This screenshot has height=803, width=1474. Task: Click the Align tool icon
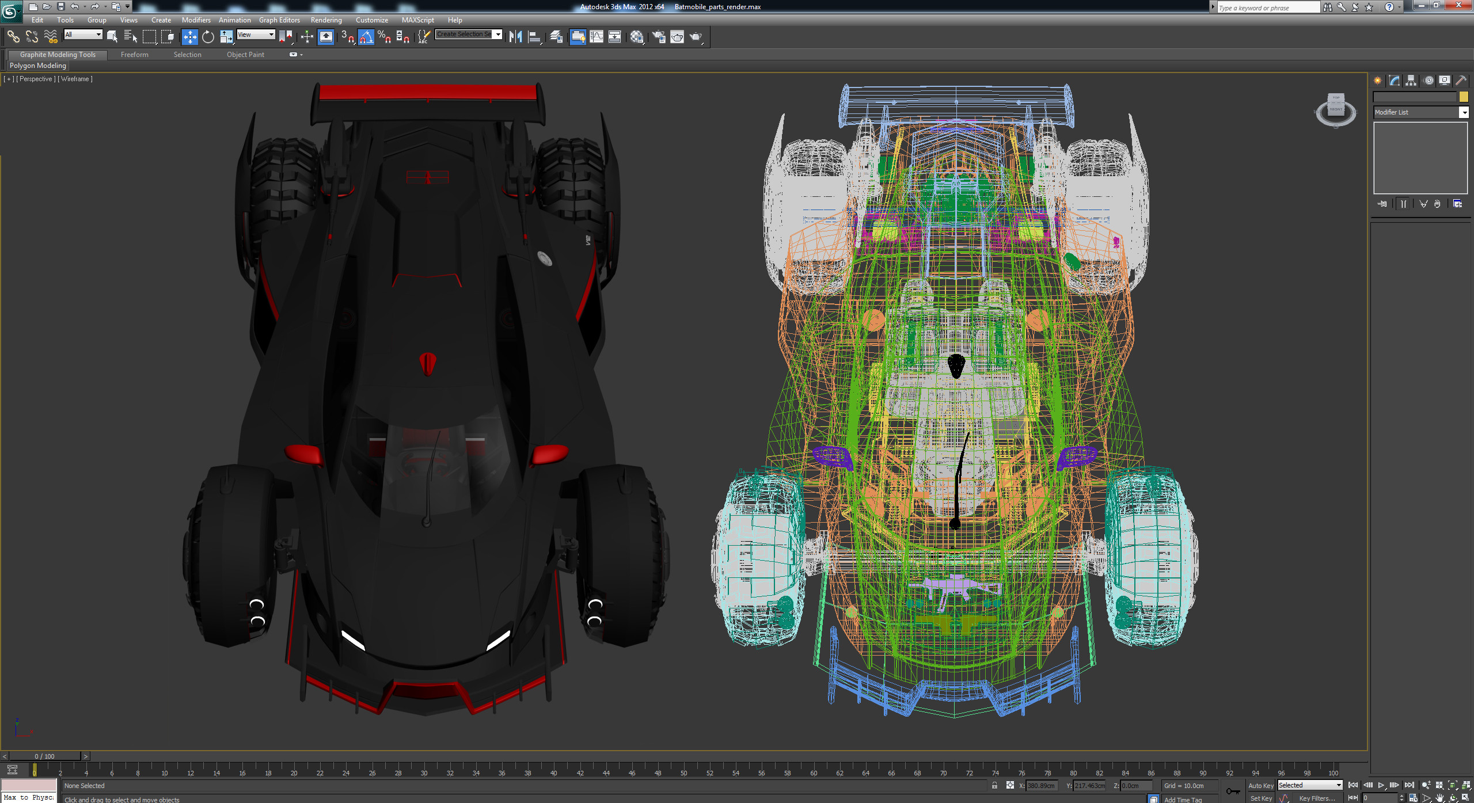coord(535,37)
